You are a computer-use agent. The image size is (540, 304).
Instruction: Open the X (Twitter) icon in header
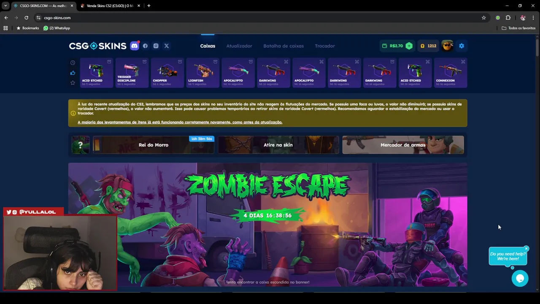[x=166, y=46]
